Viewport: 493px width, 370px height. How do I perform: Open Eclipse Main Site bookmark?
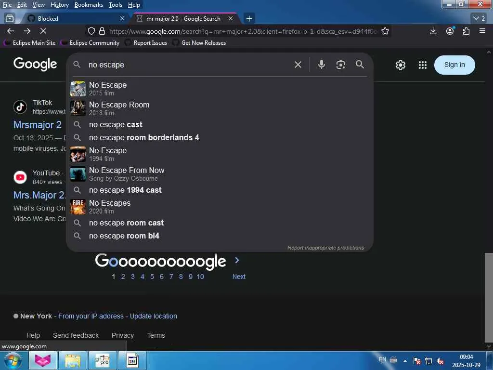coord(29,43)
